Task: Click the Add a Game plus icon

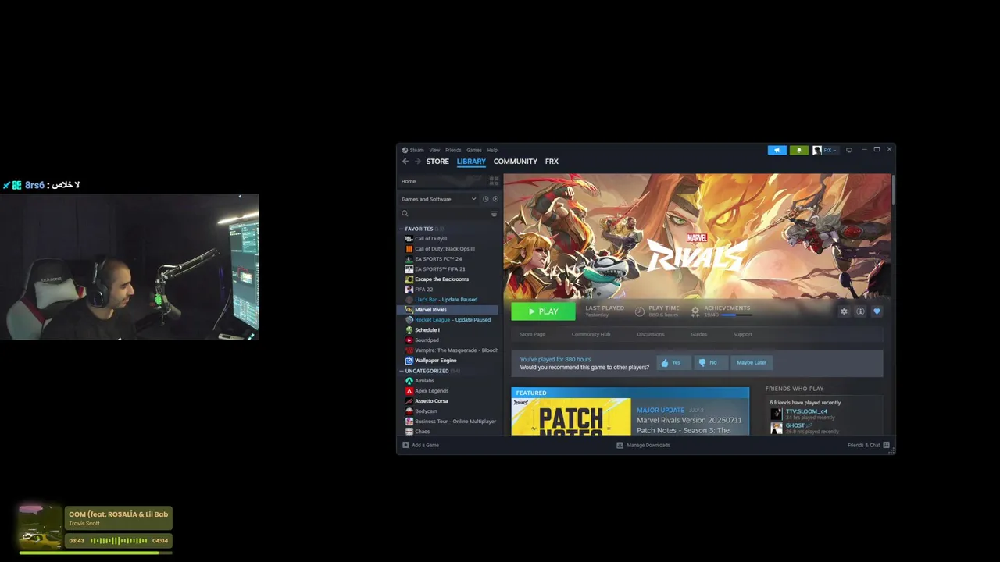Action: pyautogui.click(x=405, y=445)
